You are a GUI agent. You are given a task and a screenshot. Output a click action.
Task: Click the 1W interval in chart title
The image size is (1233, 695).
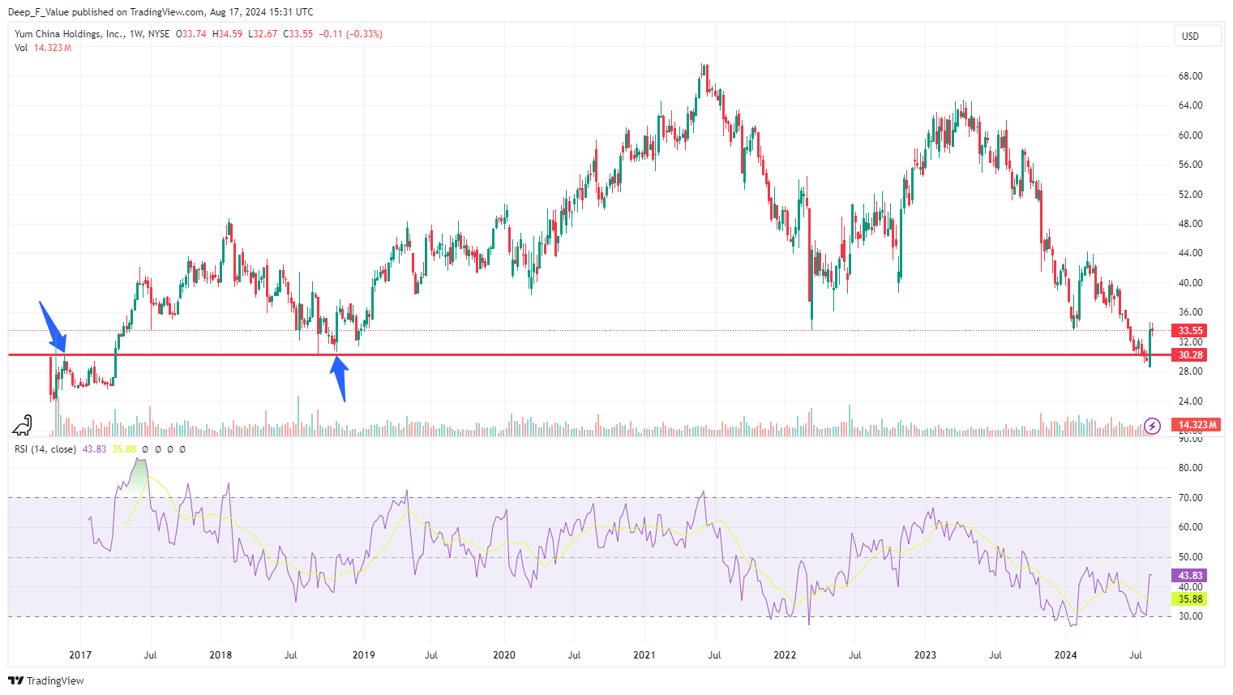click(137, 34)
